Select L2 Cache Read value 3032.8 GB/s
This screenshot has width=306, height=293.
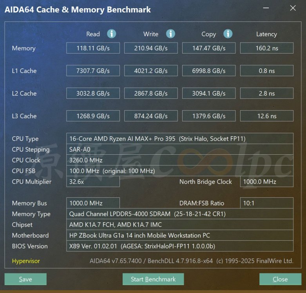click(93, 93)
